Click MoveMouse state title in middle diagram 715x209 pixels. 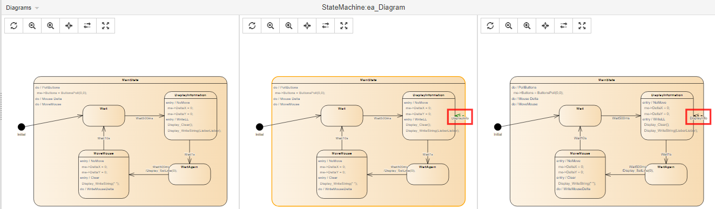pyautogui.click(x=342, y=153)
